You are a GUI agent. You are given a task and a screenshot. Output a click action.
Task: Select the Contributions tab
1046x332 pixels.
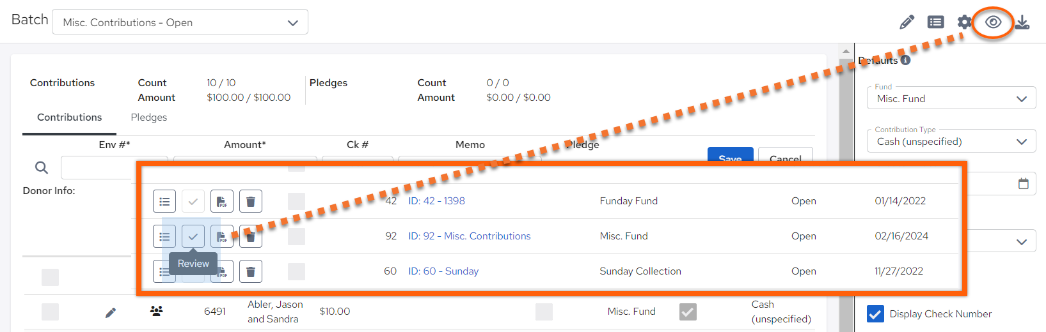point(69,117)
